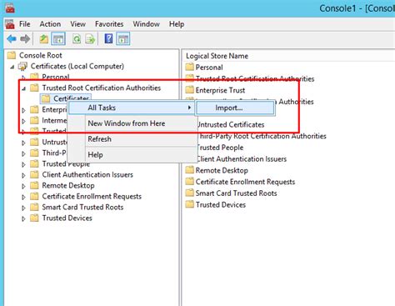The height and width of the screenshot is (306, 395).
Task: Select Client Authentication Issuers in right pane
Action: click(x=242, y=159)
